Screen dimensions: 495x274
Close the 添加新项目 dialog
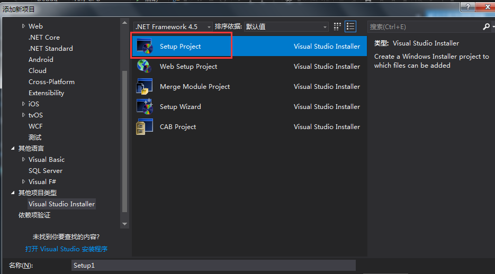click(487, 7)
